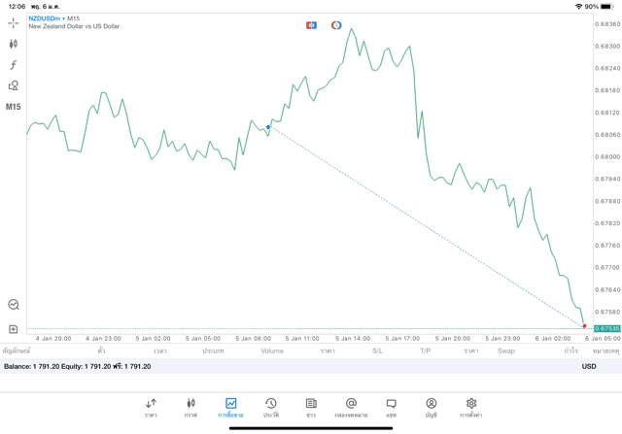Image resolution: width=622 pixels, height=434 pixels.
Task: Open the indicators (f) menu
Action: (14, 65)
